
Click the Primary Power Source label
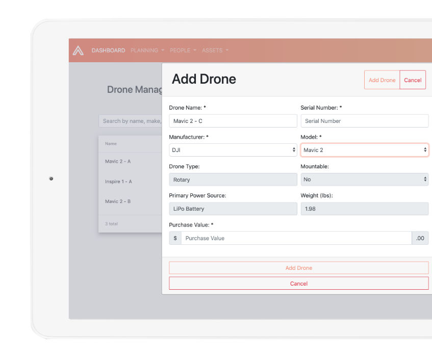pyautogui.click(x=197, y=195)
